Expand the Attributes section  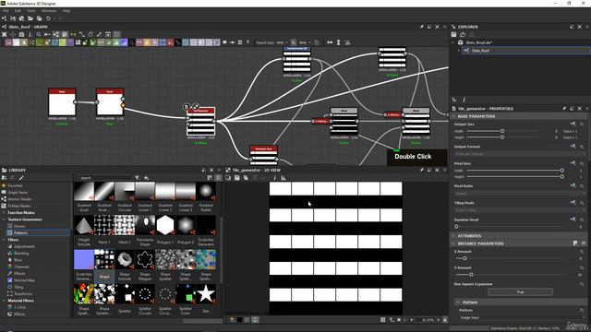pyautogui.click(x=453, y=236)
